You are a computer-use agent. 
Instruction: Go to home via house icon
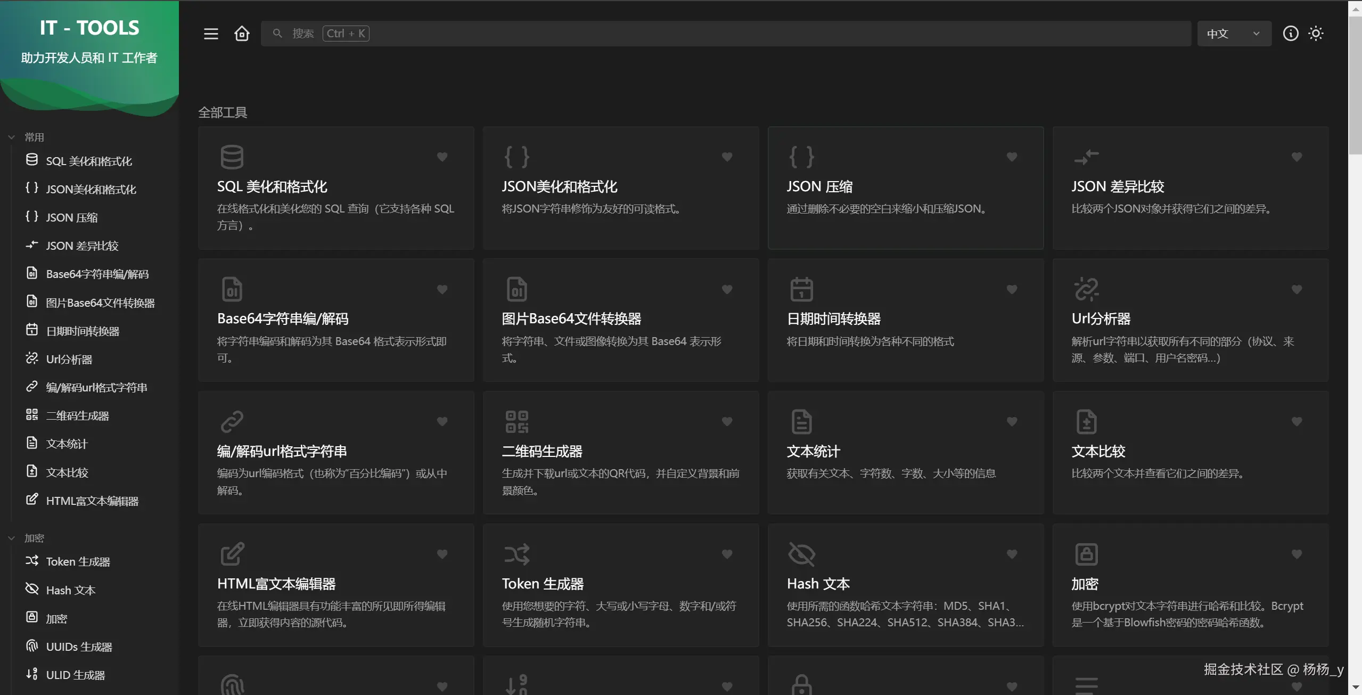pyautogui.click(x=242, y=34)
